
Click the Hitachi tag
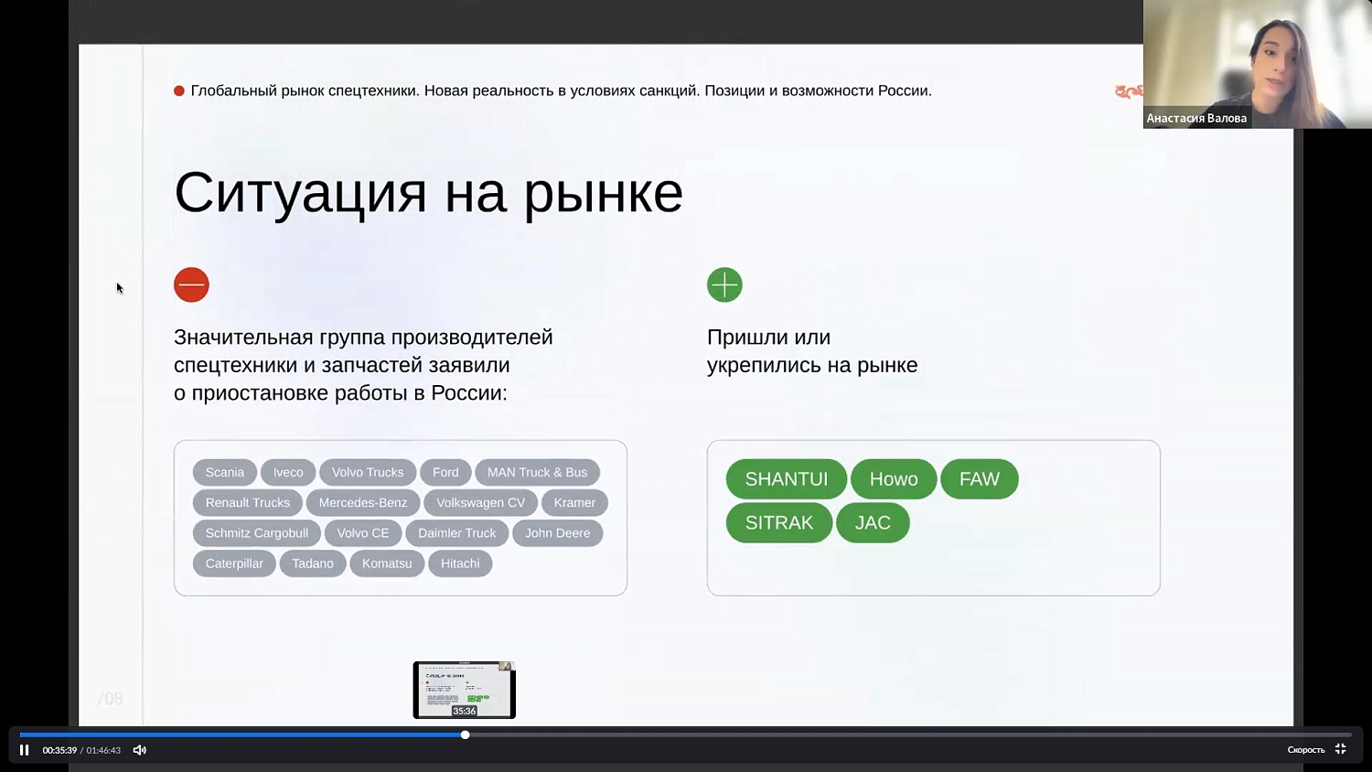460,563
